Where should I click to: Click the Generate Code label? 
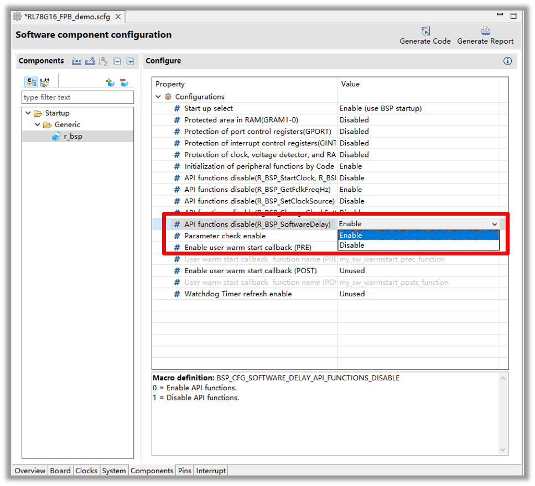tap(425, 41)
